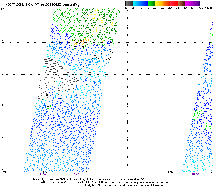The height and width of the screenshot is (187, 213).
Task: Click latitude axis label '10'
Action: pos(2,9)
